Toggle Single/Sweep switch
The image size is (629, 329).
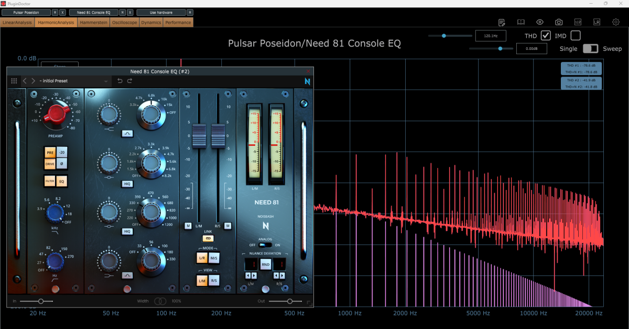[x=590, y=48]
